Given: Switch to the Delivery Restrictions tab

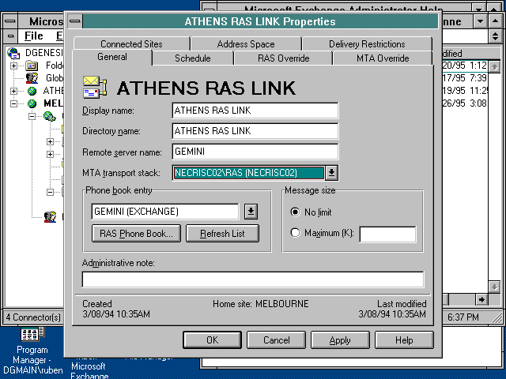Looking at the screenshot, I should click(367, 44).
